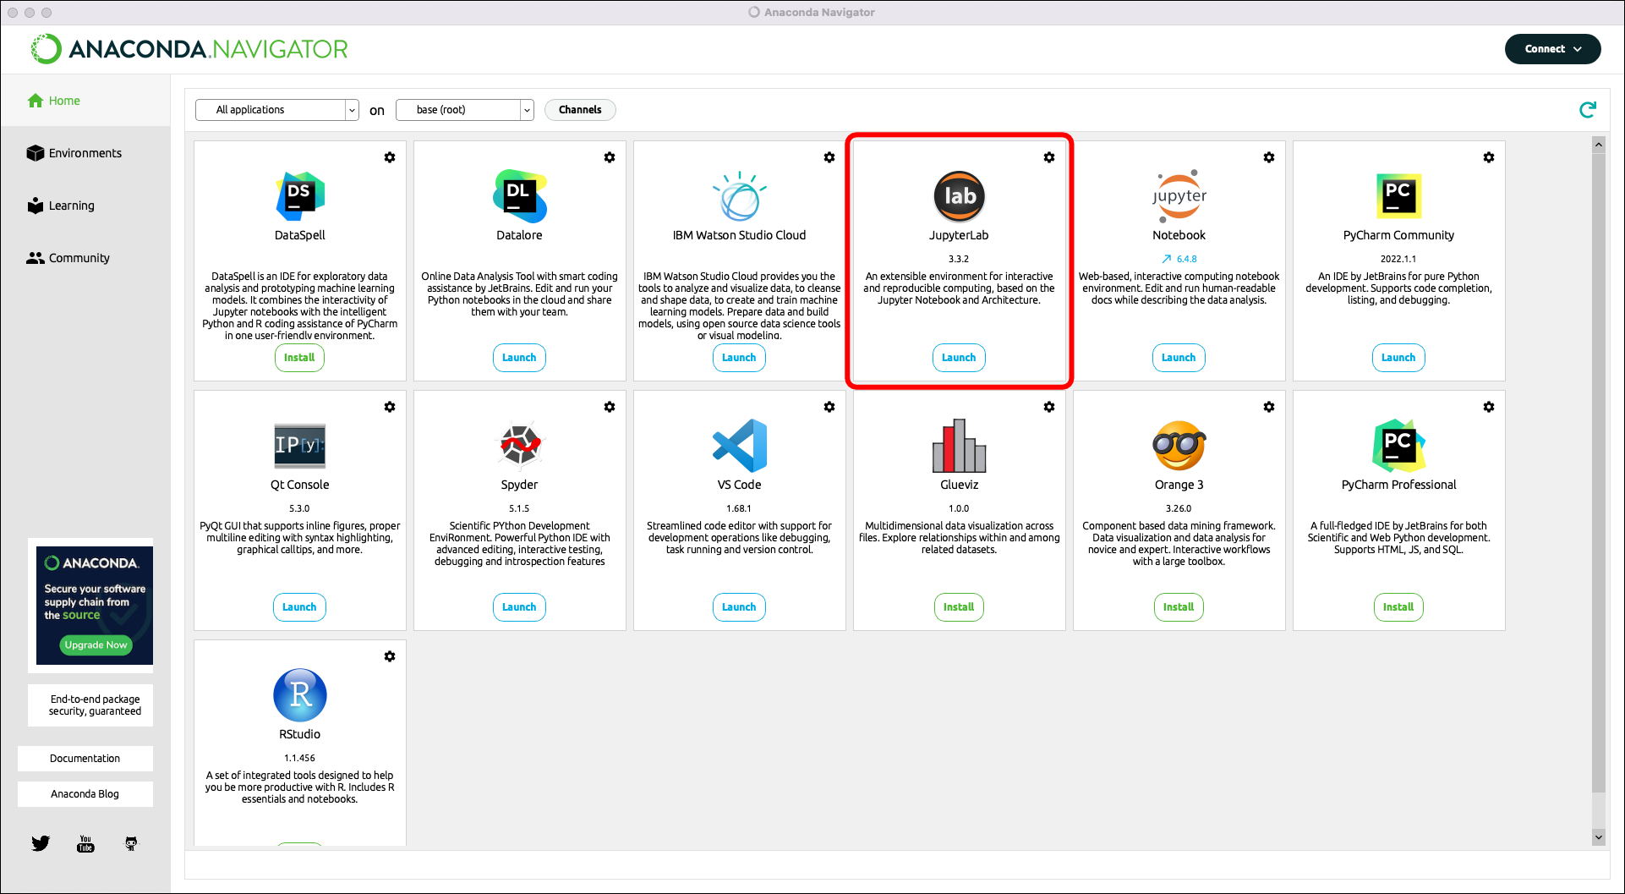The width and height of the screenshot is (1625, 894).
Task: Go to the Home tab
Action: (85, 101)
